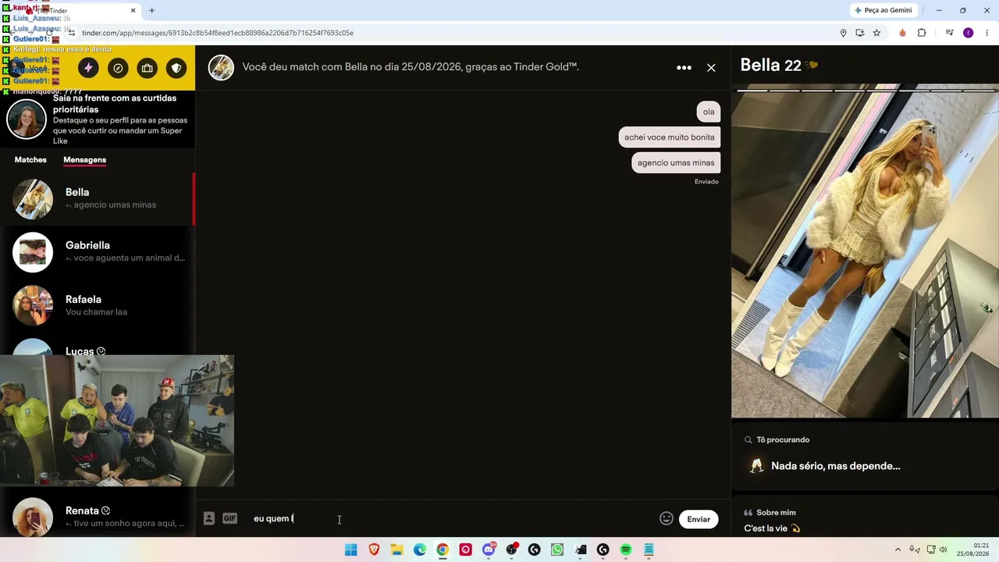This screenshot has height=562, width=999.
Task: Click the location permission icon in address bar
Action: click(x=843, y=33)
